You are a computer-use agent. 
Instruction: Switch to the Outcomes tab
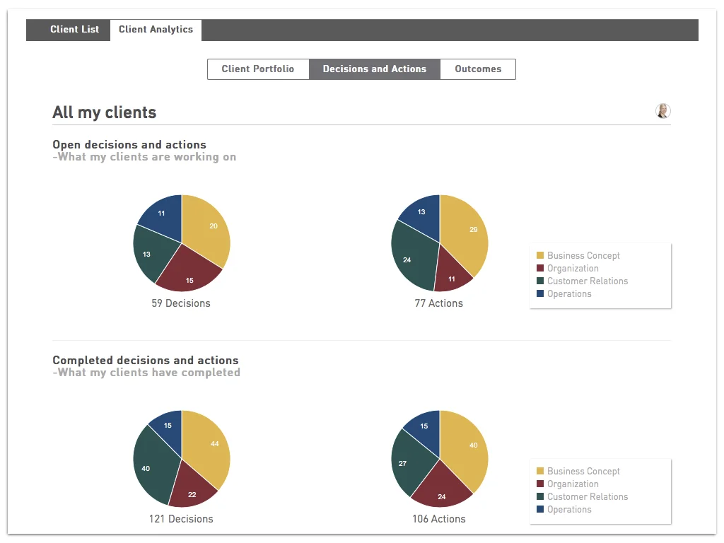pyautogui.click(x=478, y=69)
